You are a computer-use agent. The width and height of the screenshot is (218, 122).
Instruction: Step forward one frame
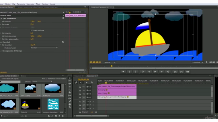tap(161, 72)
